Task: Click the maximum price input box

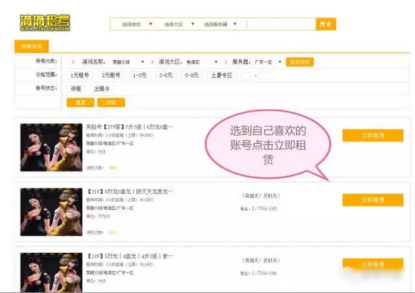Action: pos(265,75)
